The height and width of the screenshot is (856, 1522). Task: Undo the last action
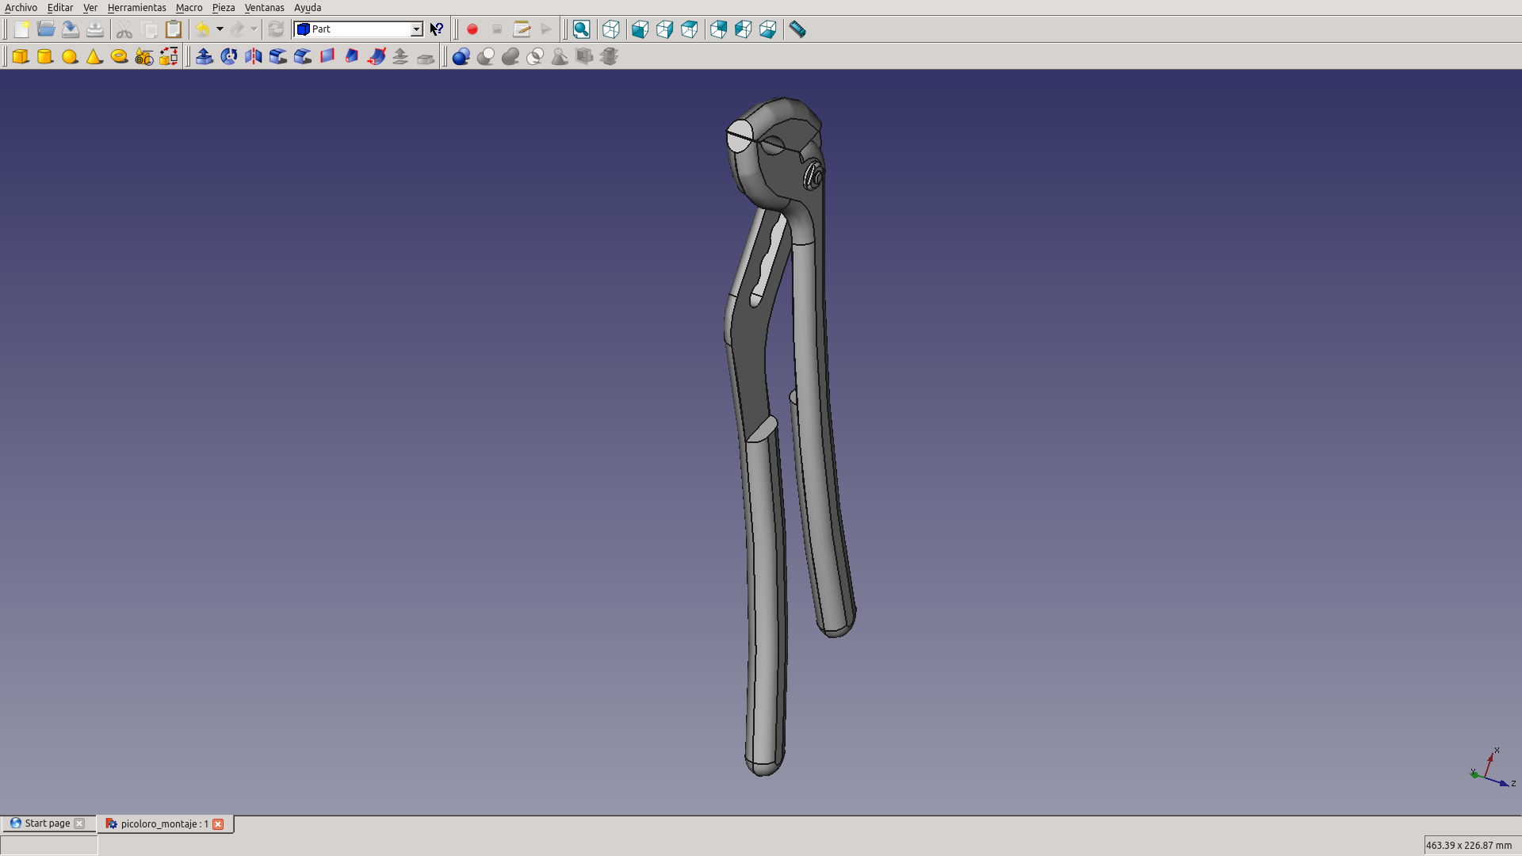tap(203, 29)
